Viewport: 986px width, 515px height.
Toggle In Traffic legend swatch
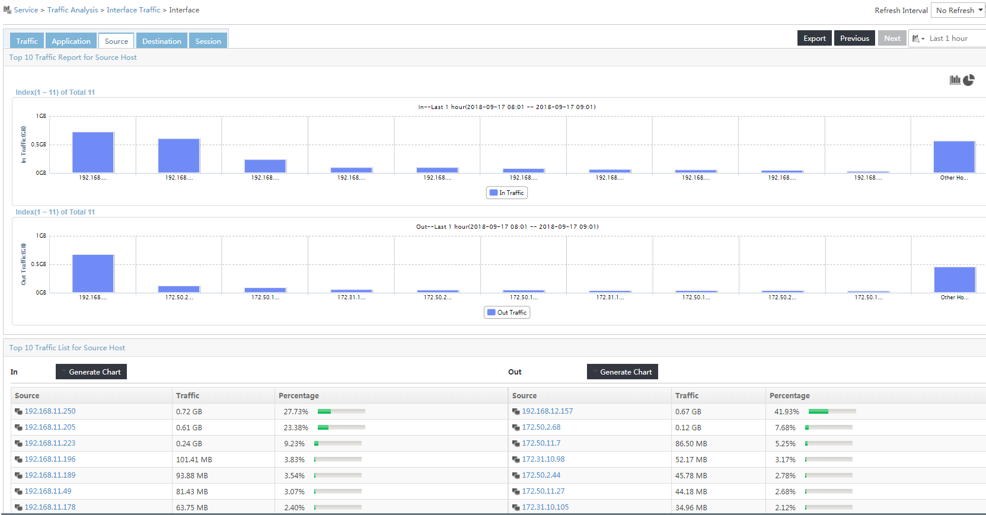click(493, 193)
